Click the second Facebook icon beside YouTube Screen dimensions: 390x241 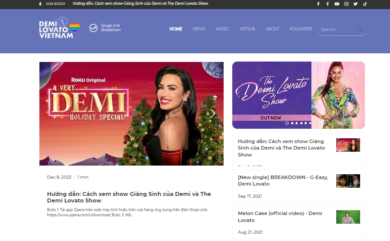(328, 4)
